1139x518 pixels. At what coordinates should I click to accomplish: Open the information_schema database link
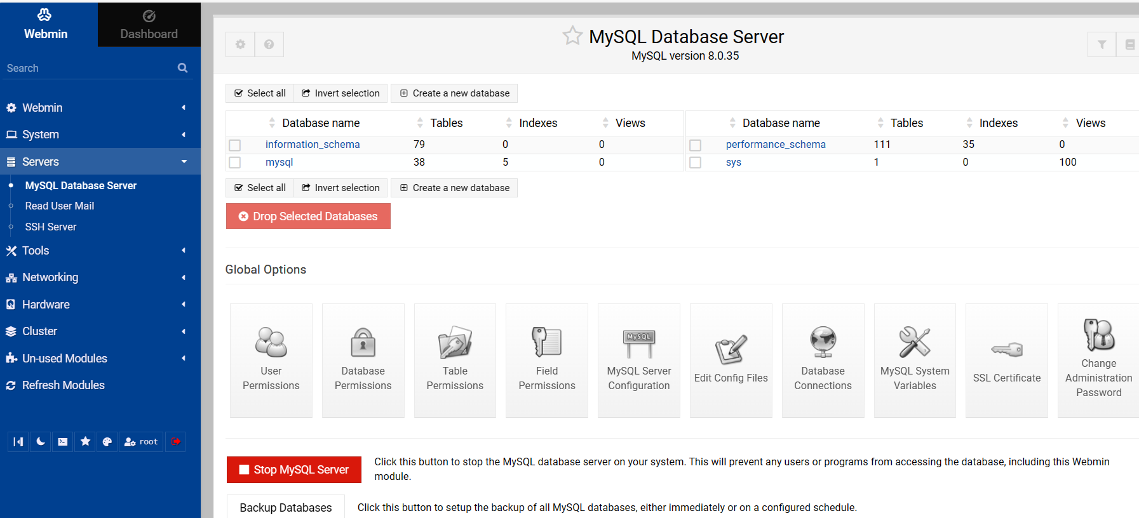click(x=313, y=145)
